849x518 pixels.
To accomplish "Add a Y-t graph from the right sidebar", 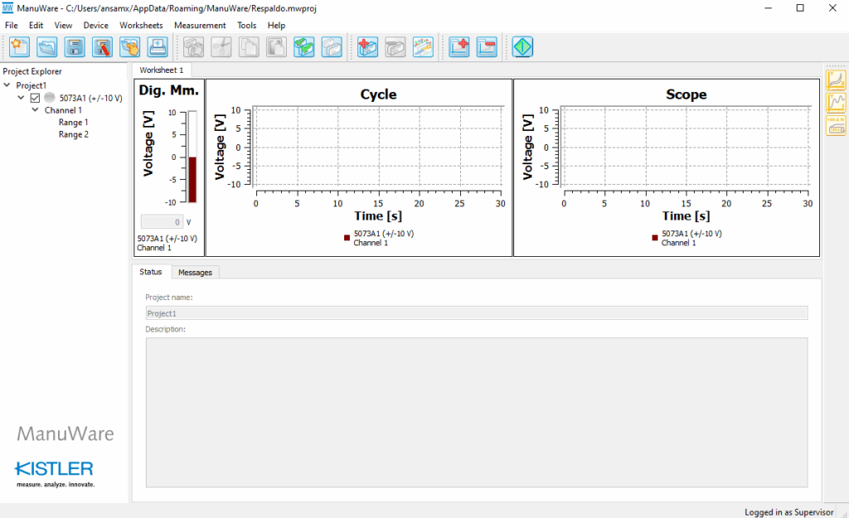I will [837, 103].
